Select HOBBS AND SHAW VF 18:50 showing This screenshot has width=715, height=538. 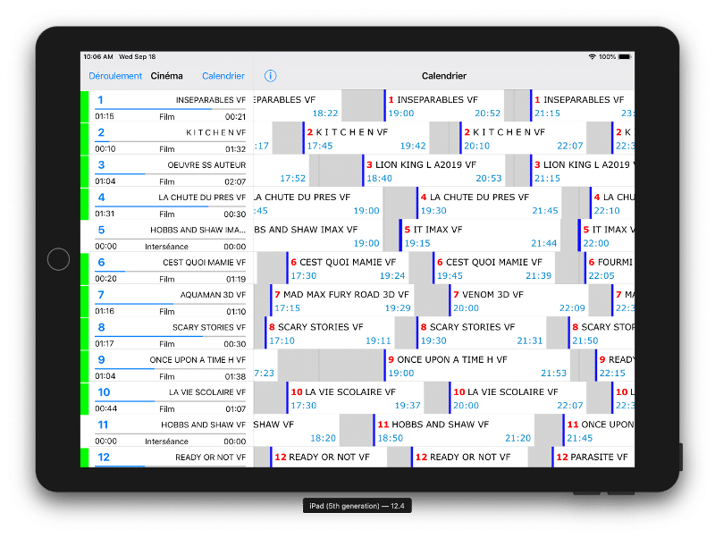454,431
